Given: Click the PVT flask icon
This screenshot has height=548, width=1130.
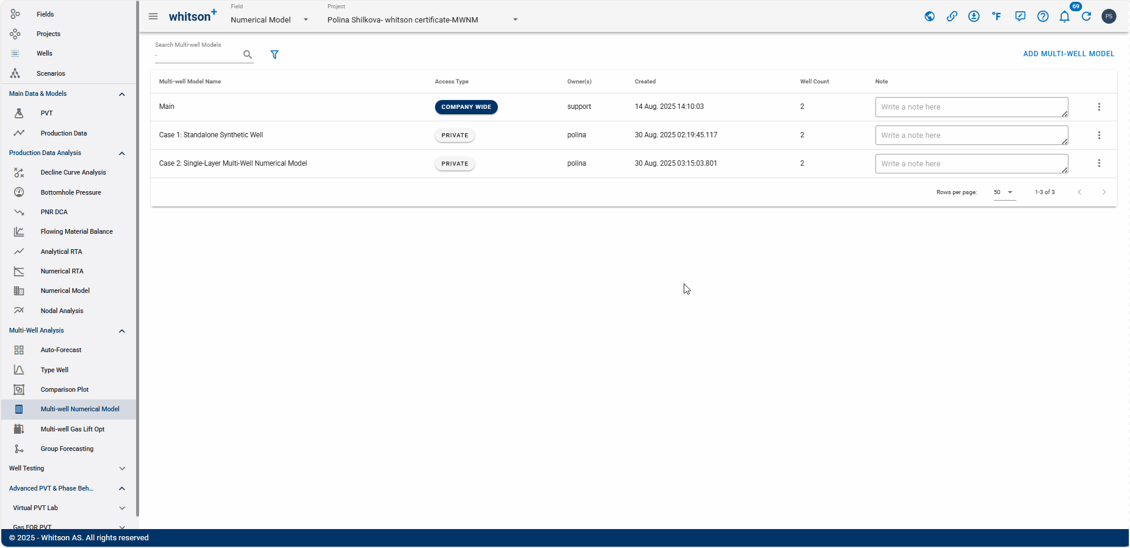Looking at the screenshot, I should pos(19,113).
